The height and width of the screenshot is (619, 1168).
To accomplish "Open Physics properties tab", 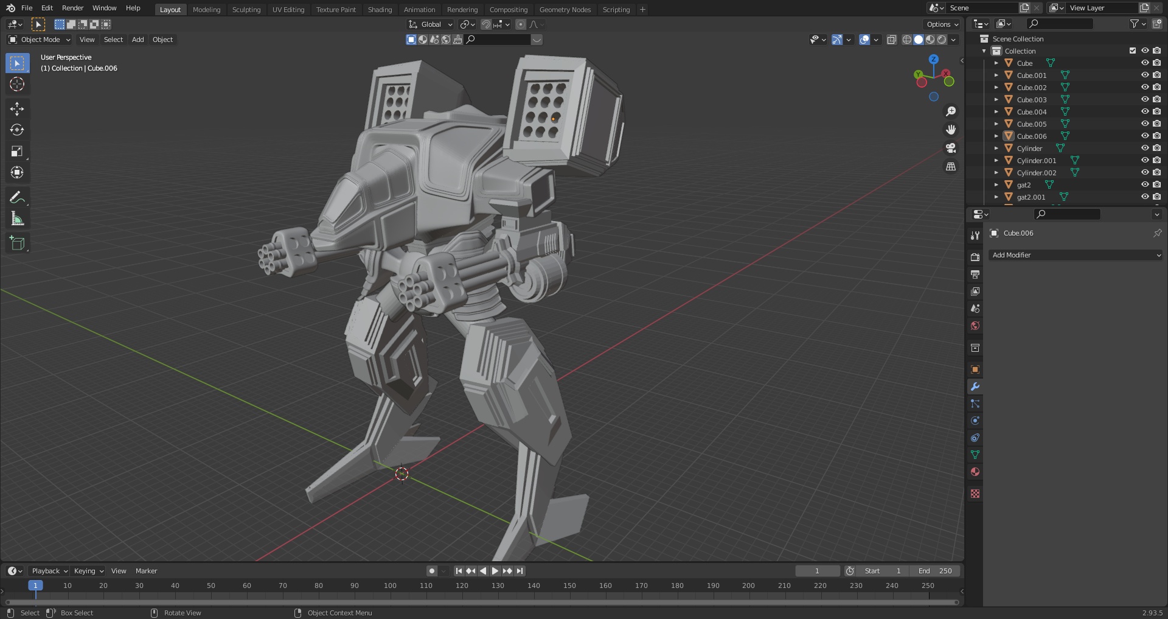I will (975, 421).
